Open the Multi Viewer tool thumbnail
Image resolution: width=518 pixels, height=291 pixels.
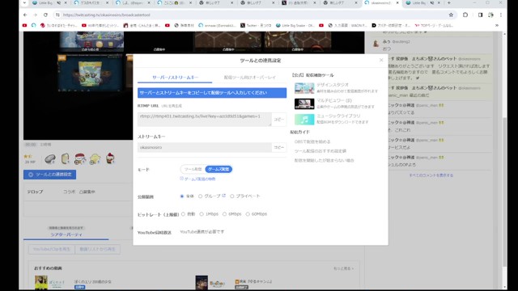point(304,103)
